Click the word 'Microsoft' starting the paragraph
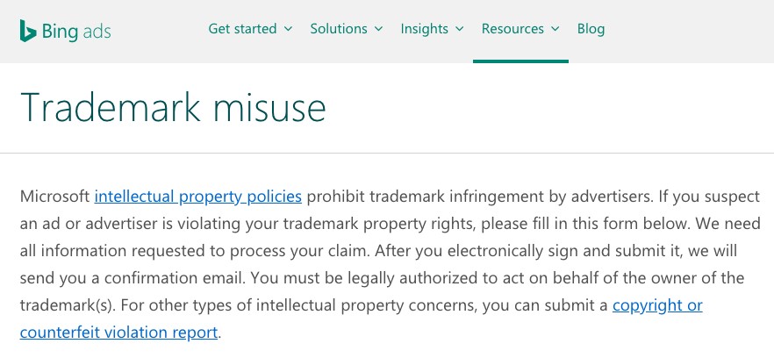The width and height of the screenshot is (774, 358). coord(54,196)
